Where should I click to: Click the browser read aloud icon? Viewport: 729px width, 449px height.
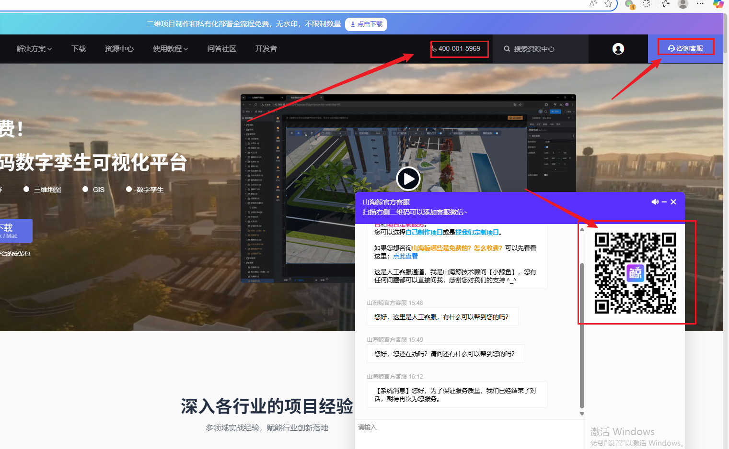[x=593, y=4]
